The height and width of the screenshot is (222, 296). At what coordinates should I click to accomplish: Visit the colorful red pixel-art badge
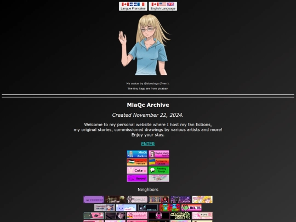coord(170,207)
